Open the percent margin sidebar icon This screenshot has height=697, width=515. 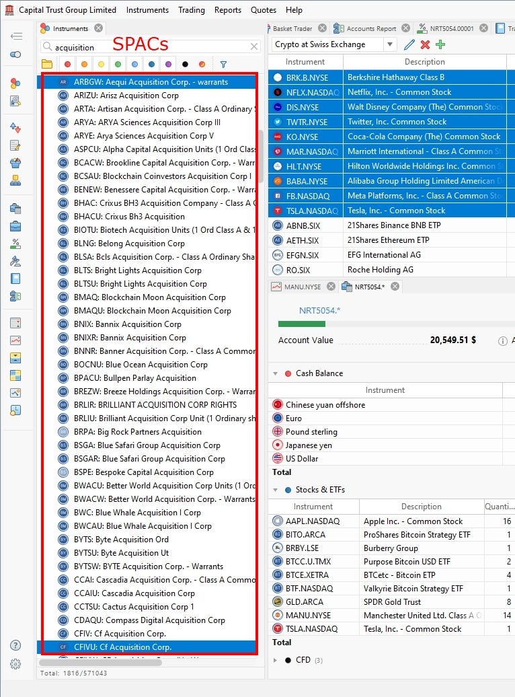(x=15, y=244)
